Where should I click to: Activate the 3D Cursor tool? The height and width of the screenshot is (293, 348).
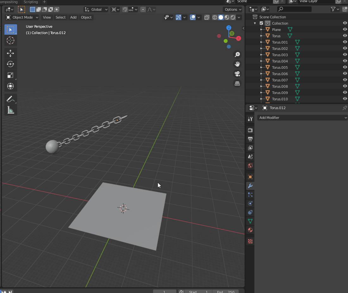[x=10, y=40]
